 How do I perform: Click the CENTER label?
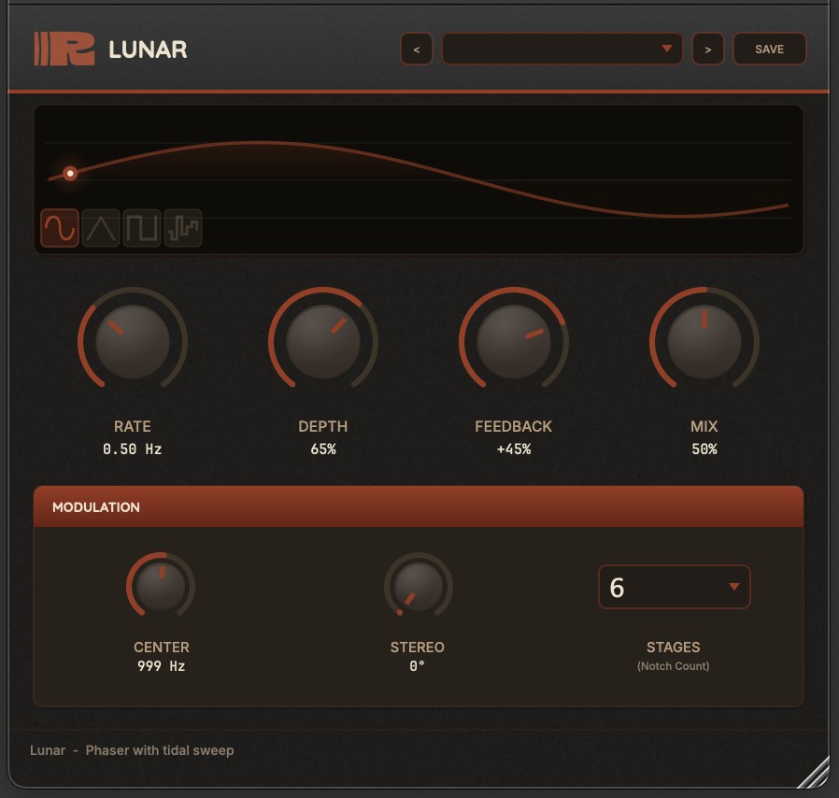pos(162,648)
